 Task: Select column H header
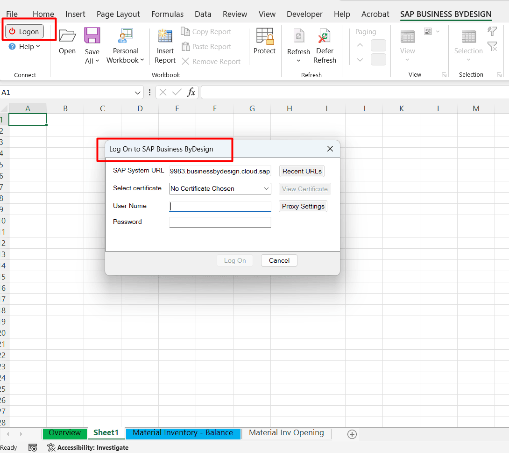(289, 108)
